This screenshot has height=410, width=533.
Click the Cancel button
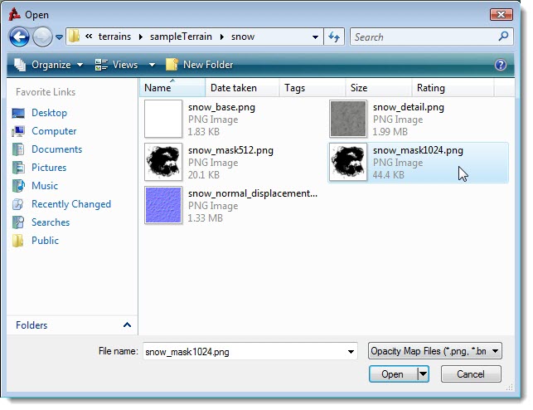click(471, 374)
